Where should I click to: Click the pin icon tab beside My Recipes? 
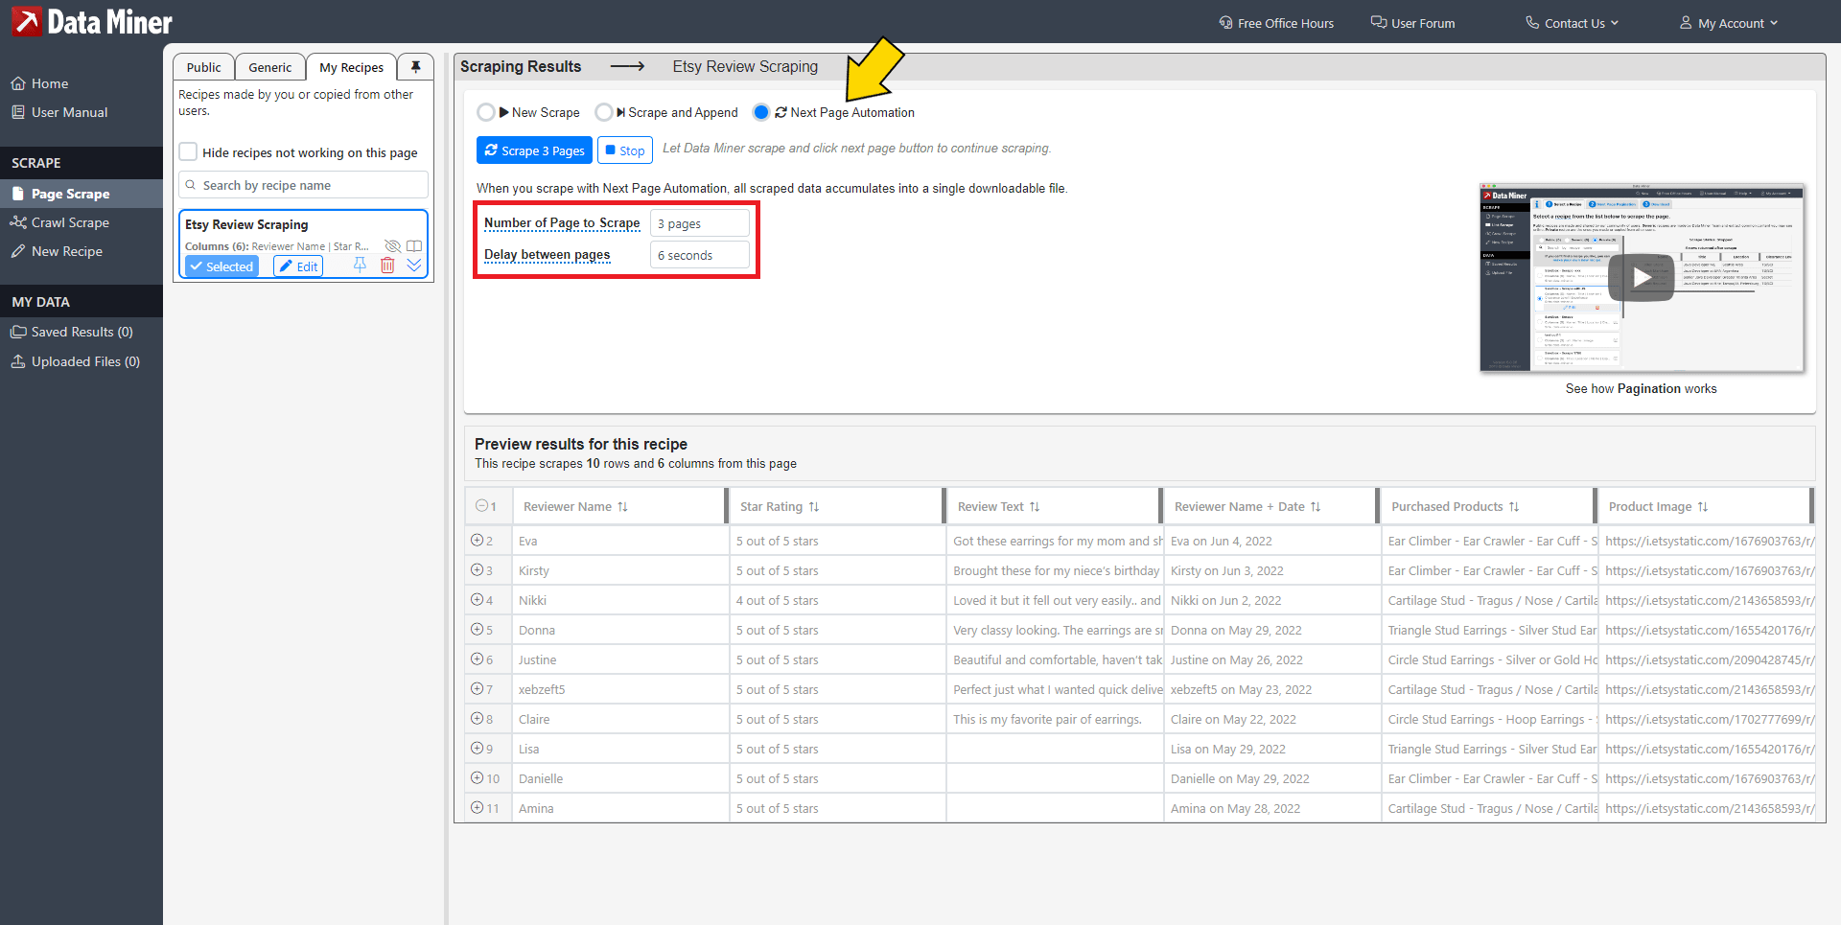click(415, 67)
